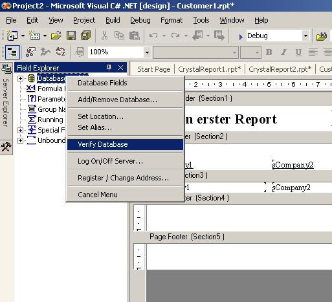
Task: Expand the Unbound Fields tree node
Action: (20, 140)
